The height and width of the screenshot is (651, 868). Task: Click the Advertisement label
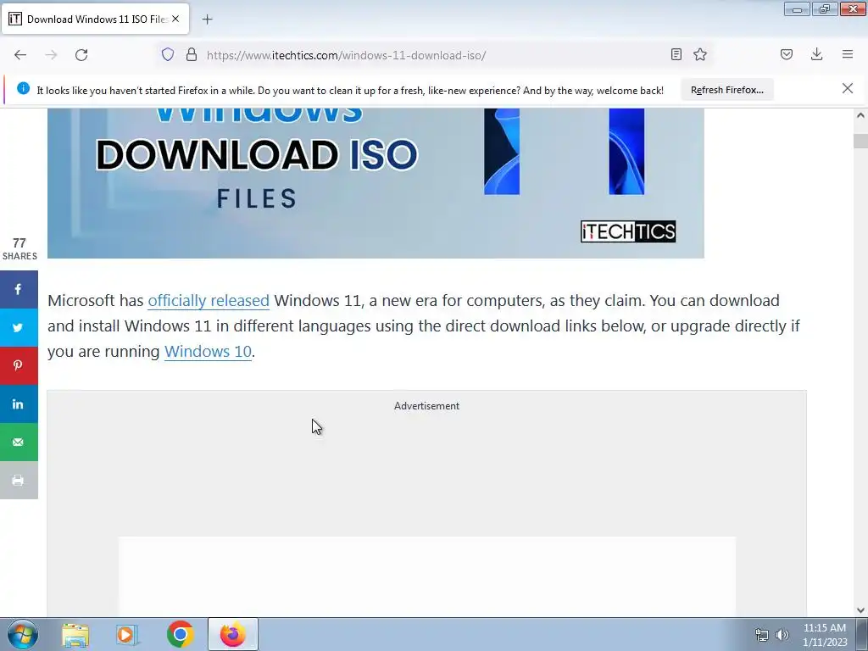427,406
